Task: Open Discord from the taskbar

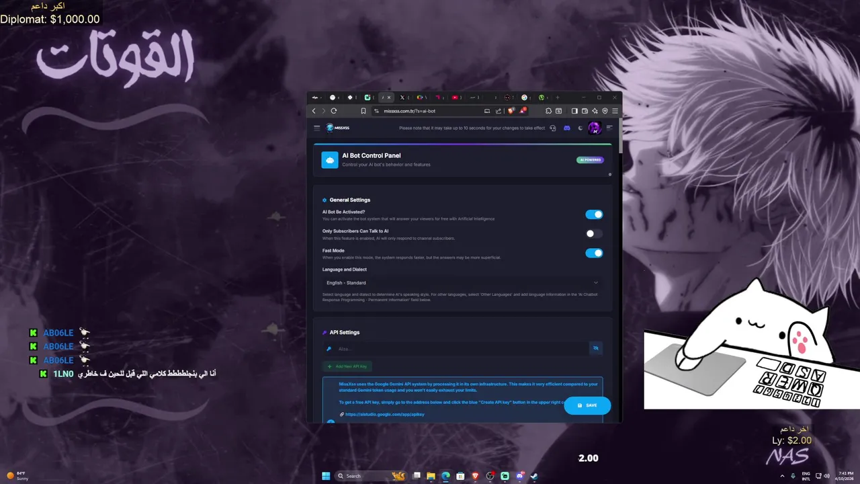Action: point(521,476)
